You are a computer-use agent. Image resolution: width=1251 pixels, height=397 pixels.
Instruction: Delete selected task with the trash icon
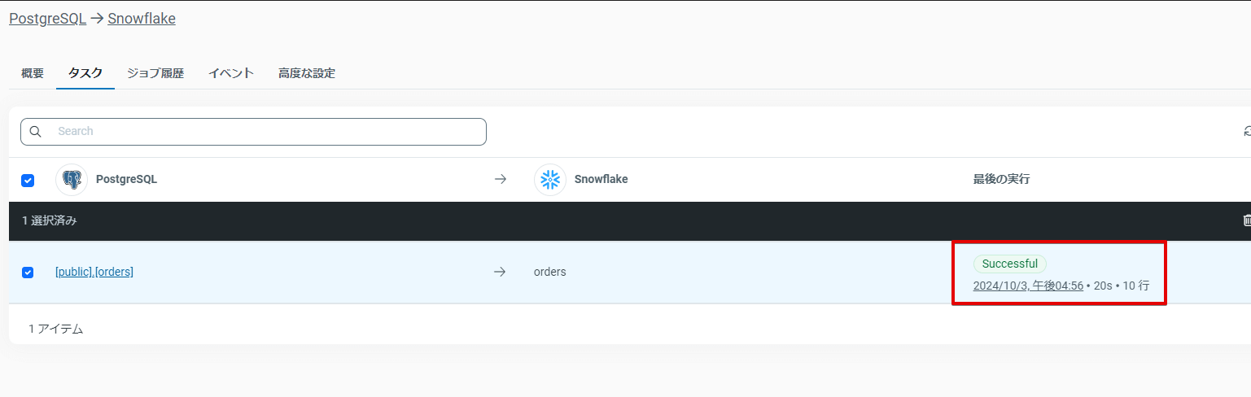pyautogui.click(x=1247, y=220)
